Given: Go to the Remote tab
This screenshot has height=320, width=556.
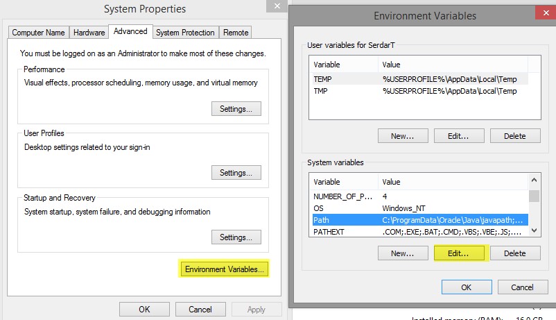Looking at the screenshot, I should point(236,32).
